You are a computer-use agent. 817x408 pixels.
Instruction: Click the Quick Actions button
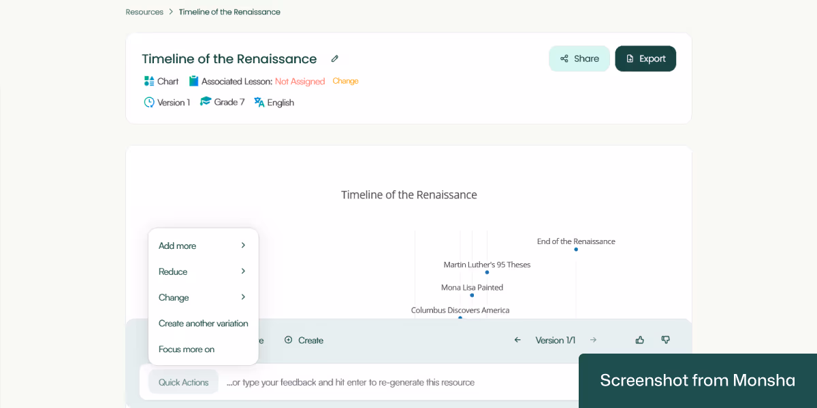[x=183, y=382]
